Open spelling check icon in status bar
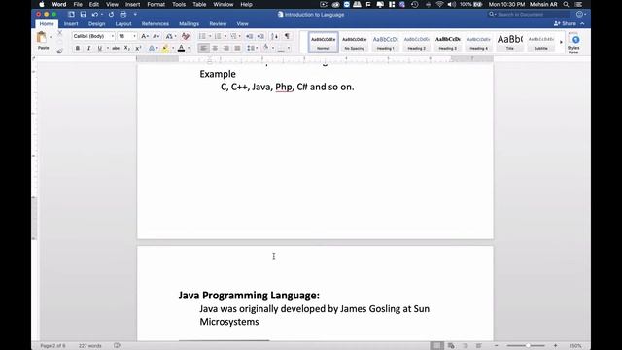Screen dimensions: 622x350 coord(117,346)
